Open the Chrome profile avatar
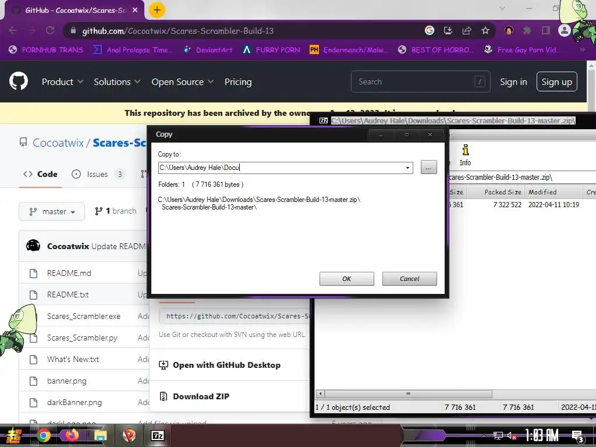 [x=565, y=30]
